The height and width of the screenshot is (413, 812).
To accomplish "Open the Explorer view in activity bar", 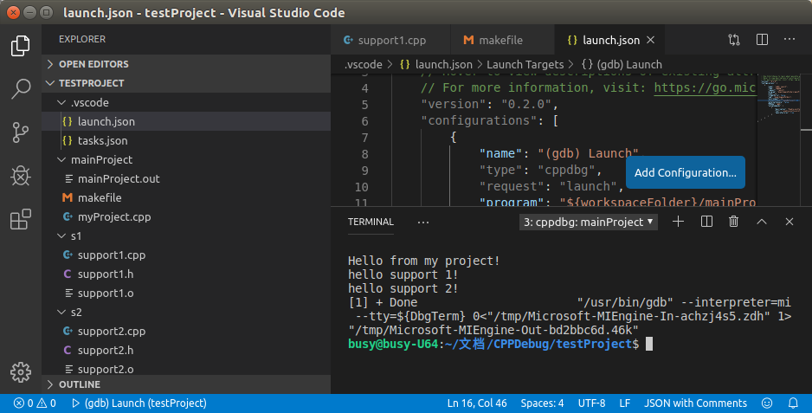I will pos(20,46).
